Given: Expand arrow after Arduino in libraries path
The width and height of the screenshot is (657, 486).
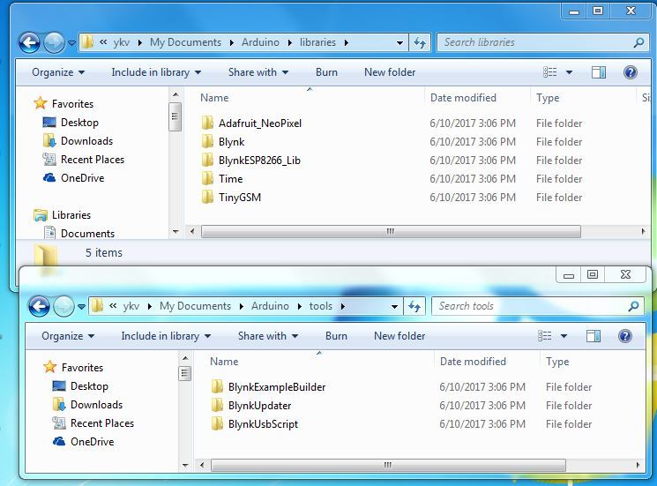Looking at the screenshot, I should click(289, 42).
